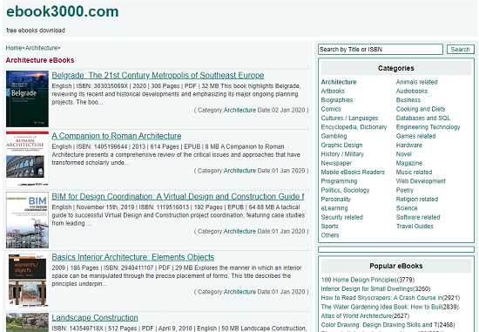Open the Roman Architecture book cover thumbnail
Image resolution: width=479 pixels, height=332 pixels.
[x=27, y=159]
